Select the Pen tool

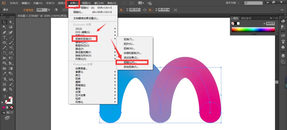[4, 33]
